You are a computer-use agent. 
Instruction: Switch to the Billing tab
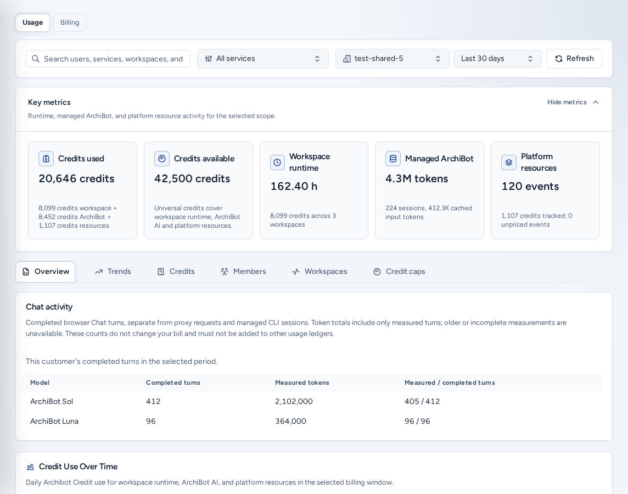(x=70, y=23)
